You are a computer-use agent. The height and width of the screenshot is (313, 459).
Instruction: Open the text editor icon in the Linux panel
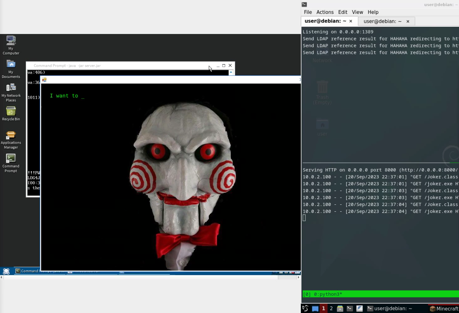pyautogui.click(x=359, y=308)
